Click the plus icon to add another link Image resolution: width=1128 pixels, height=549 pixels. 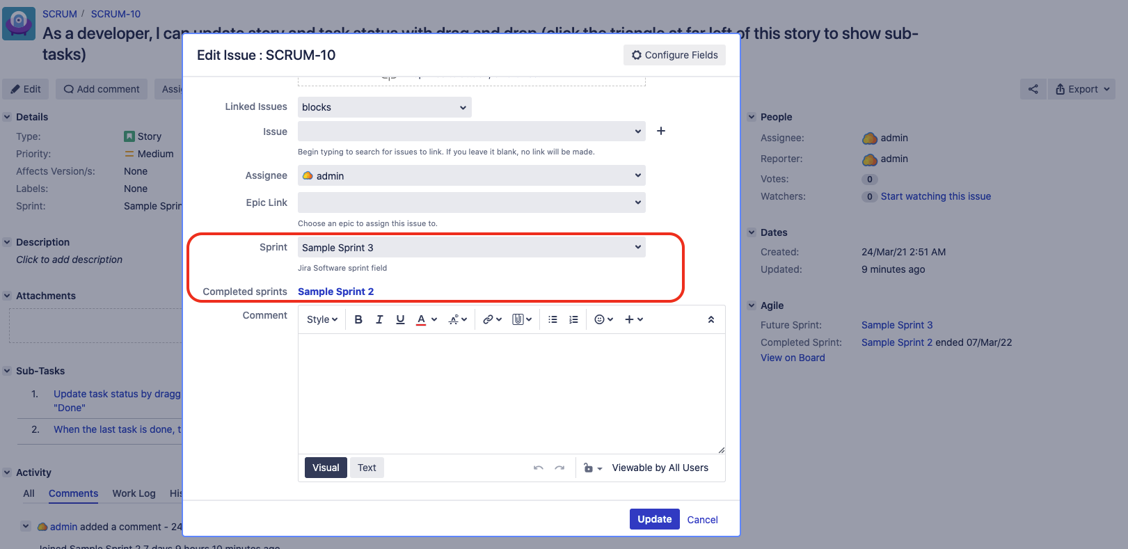661,131
